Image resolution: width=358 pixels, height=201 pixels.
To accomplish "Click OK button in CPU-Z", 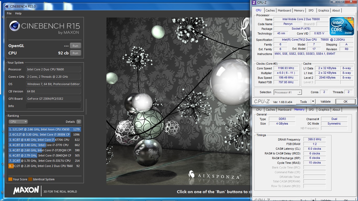I will pyautogui.click(x=345, y=102).
